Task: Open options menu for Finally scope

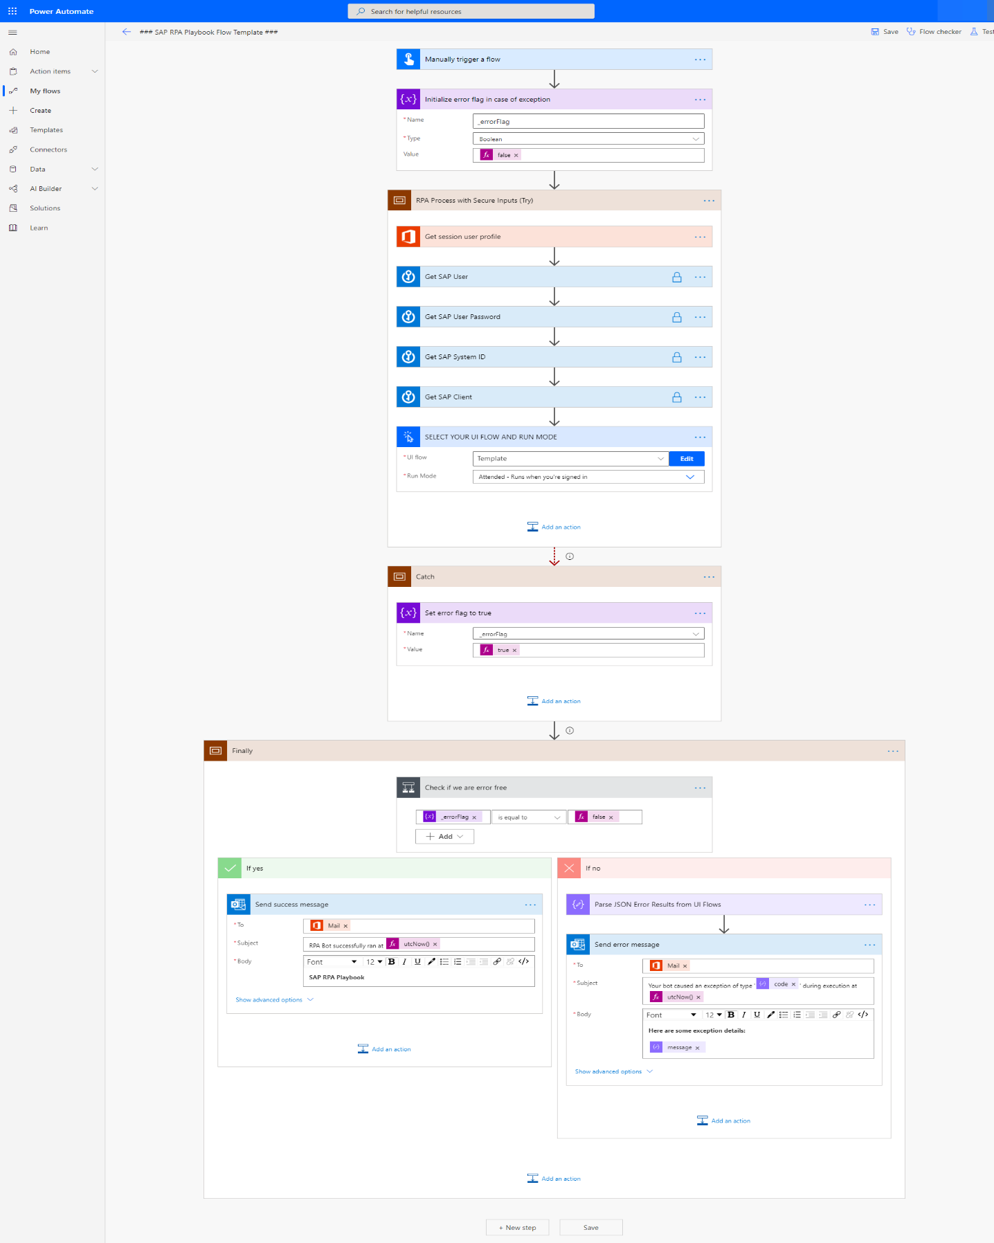Action: pyautogui.click(x=894, y=751)
